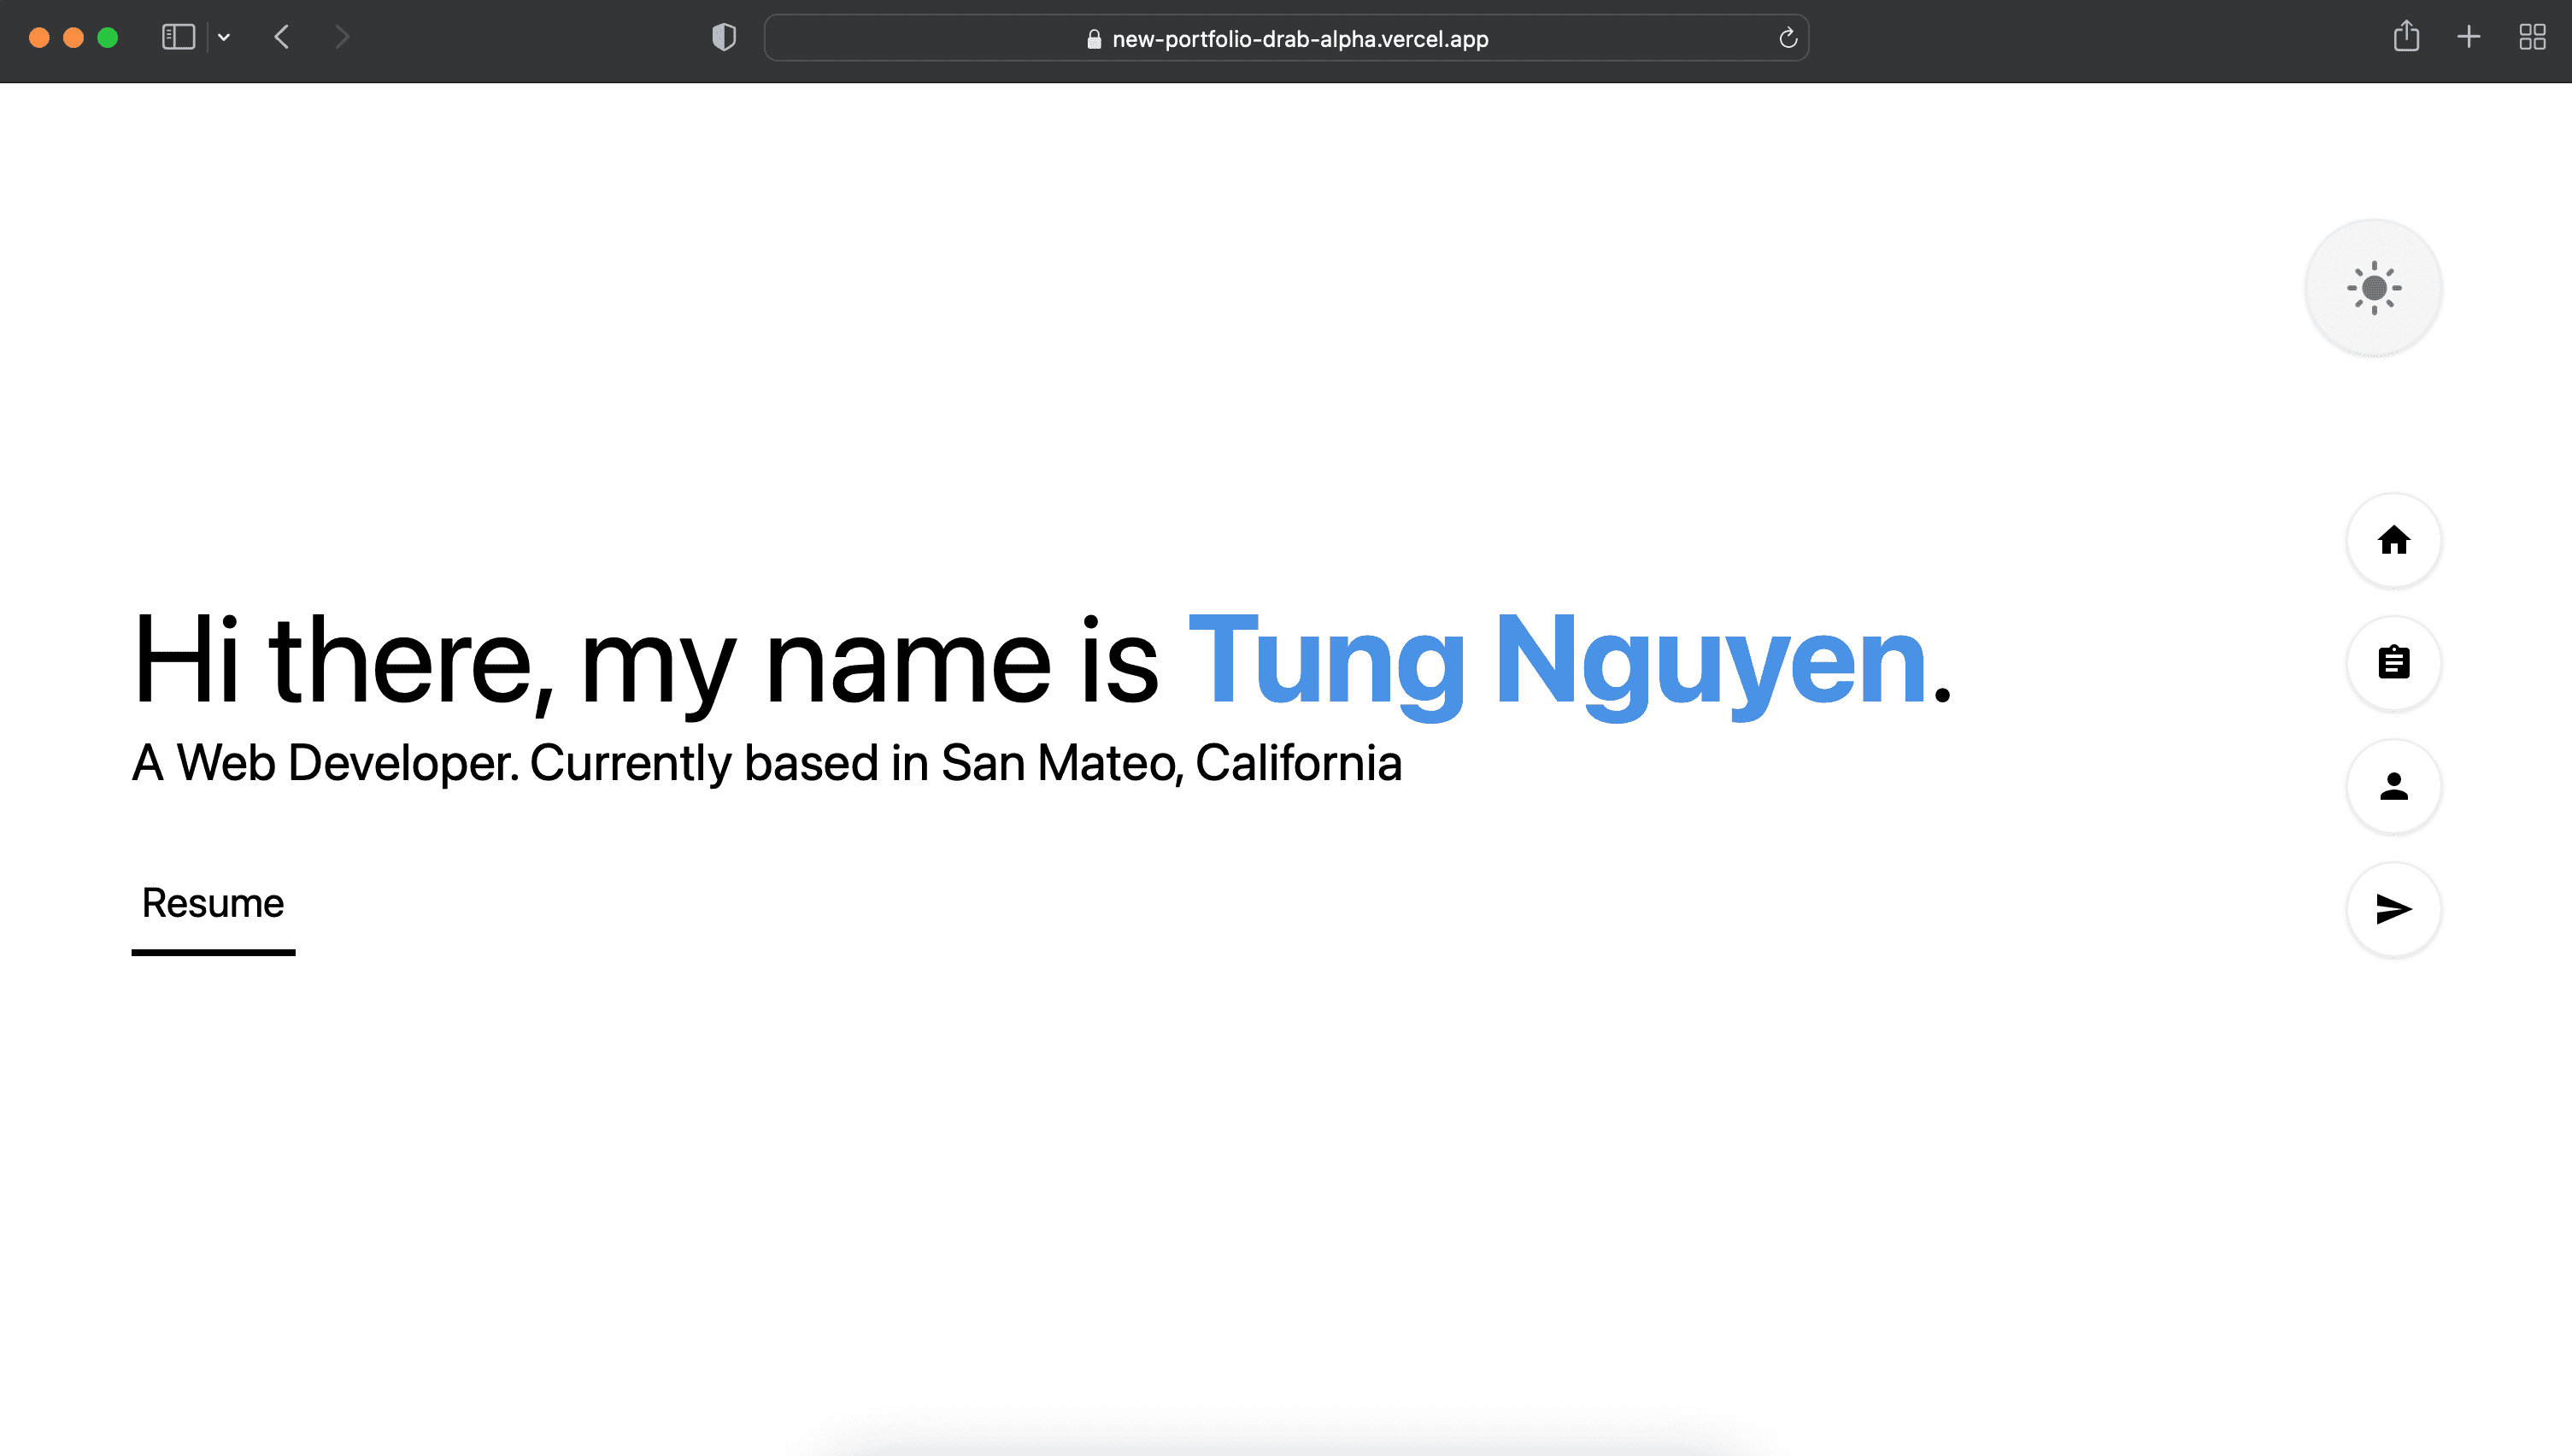Click the yellow minimize window button

(73, 38)
